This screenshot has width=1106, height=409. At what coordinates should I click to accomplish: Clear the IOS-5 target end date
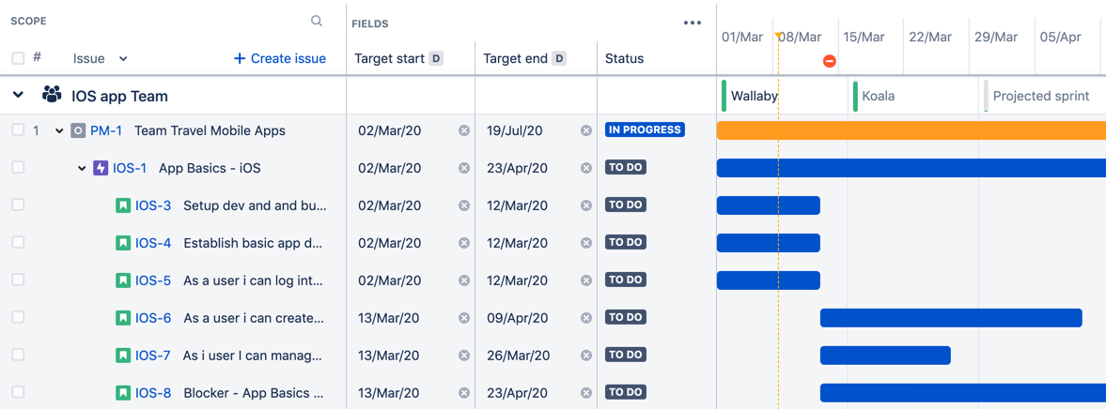[x=586, y=280]
